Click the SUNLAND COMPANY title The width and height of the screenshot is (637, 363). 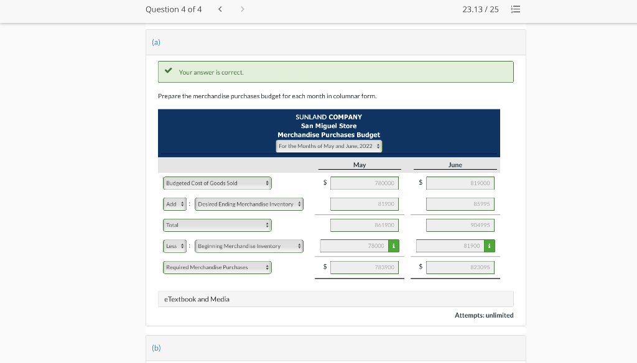click(328, 117)
